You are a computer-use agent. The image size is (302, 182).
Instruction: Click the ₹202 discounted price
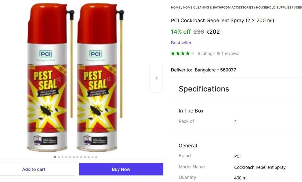[213, 32]
